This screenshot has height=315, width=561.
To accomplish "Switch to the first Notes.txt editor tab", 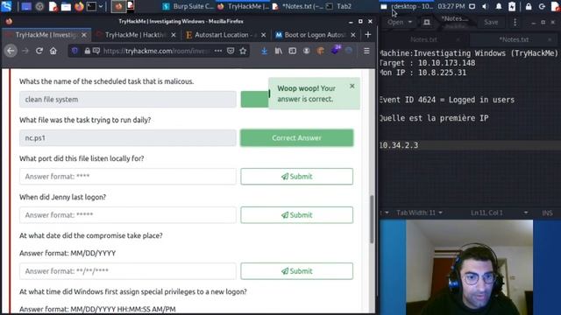I will click(x=424, y=39).
